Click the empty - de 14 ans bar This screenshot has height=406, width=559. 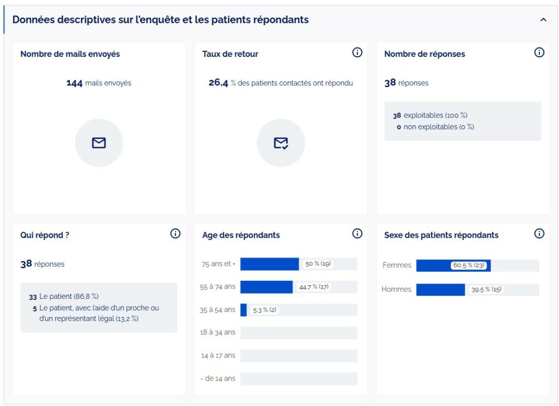pos(299,379)
